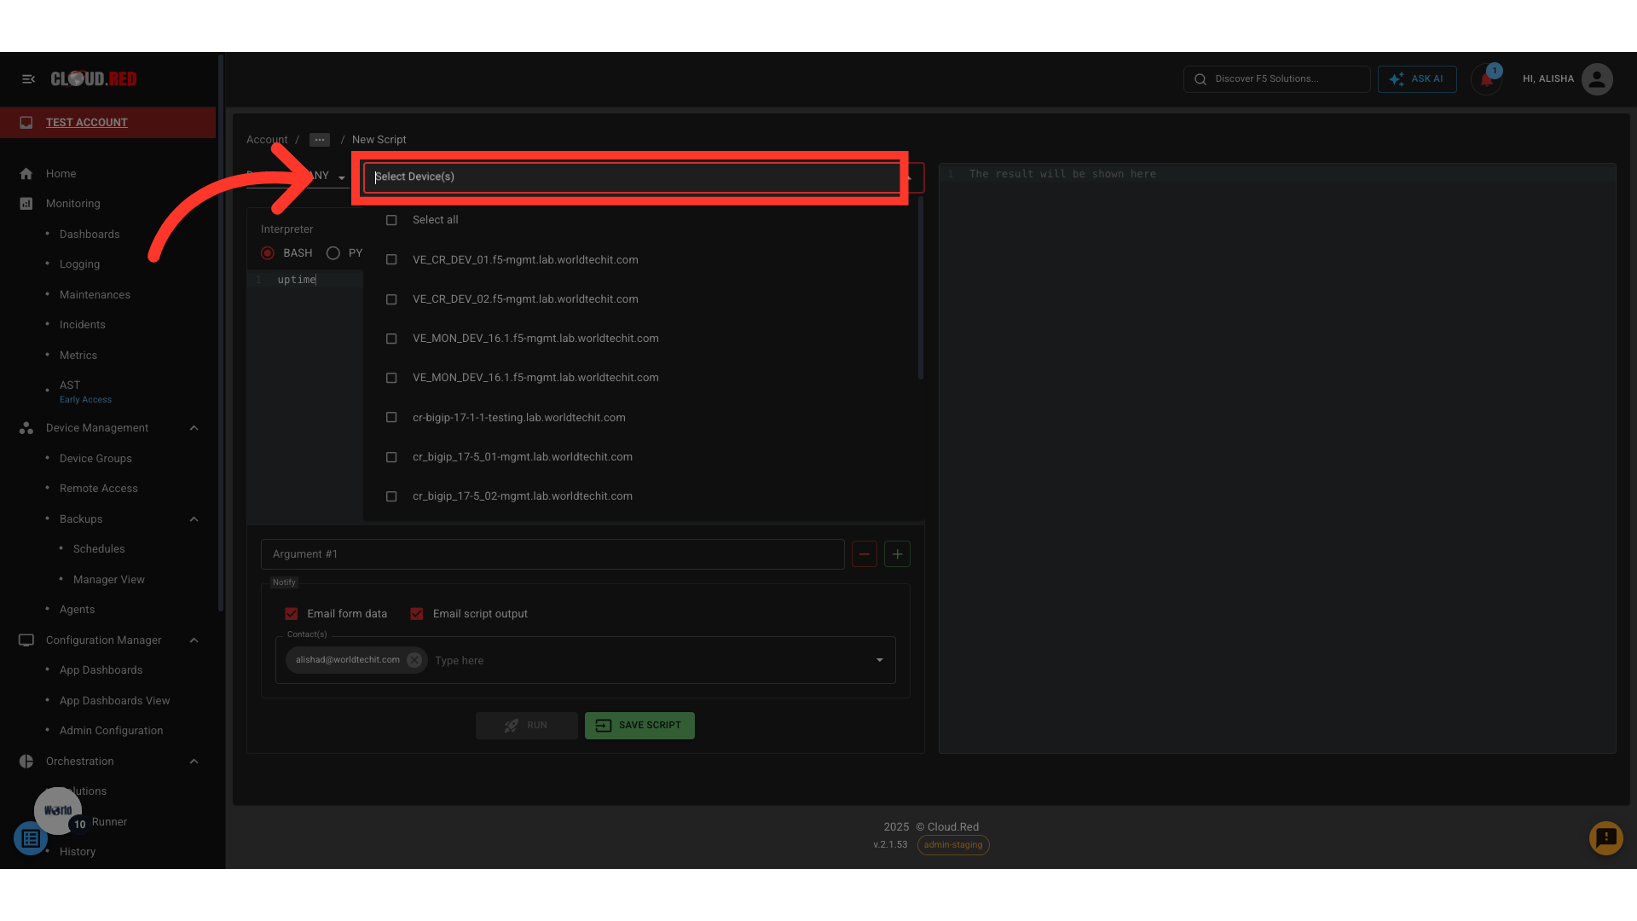Click the Argument #1 input field
The image size is (1637, 921).
click(552, 554)
